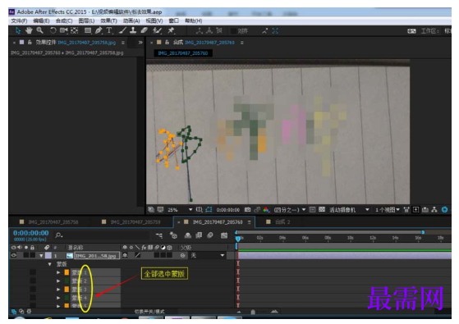Open the 活动摄像机 camera view dropdown

click(349, 210)
